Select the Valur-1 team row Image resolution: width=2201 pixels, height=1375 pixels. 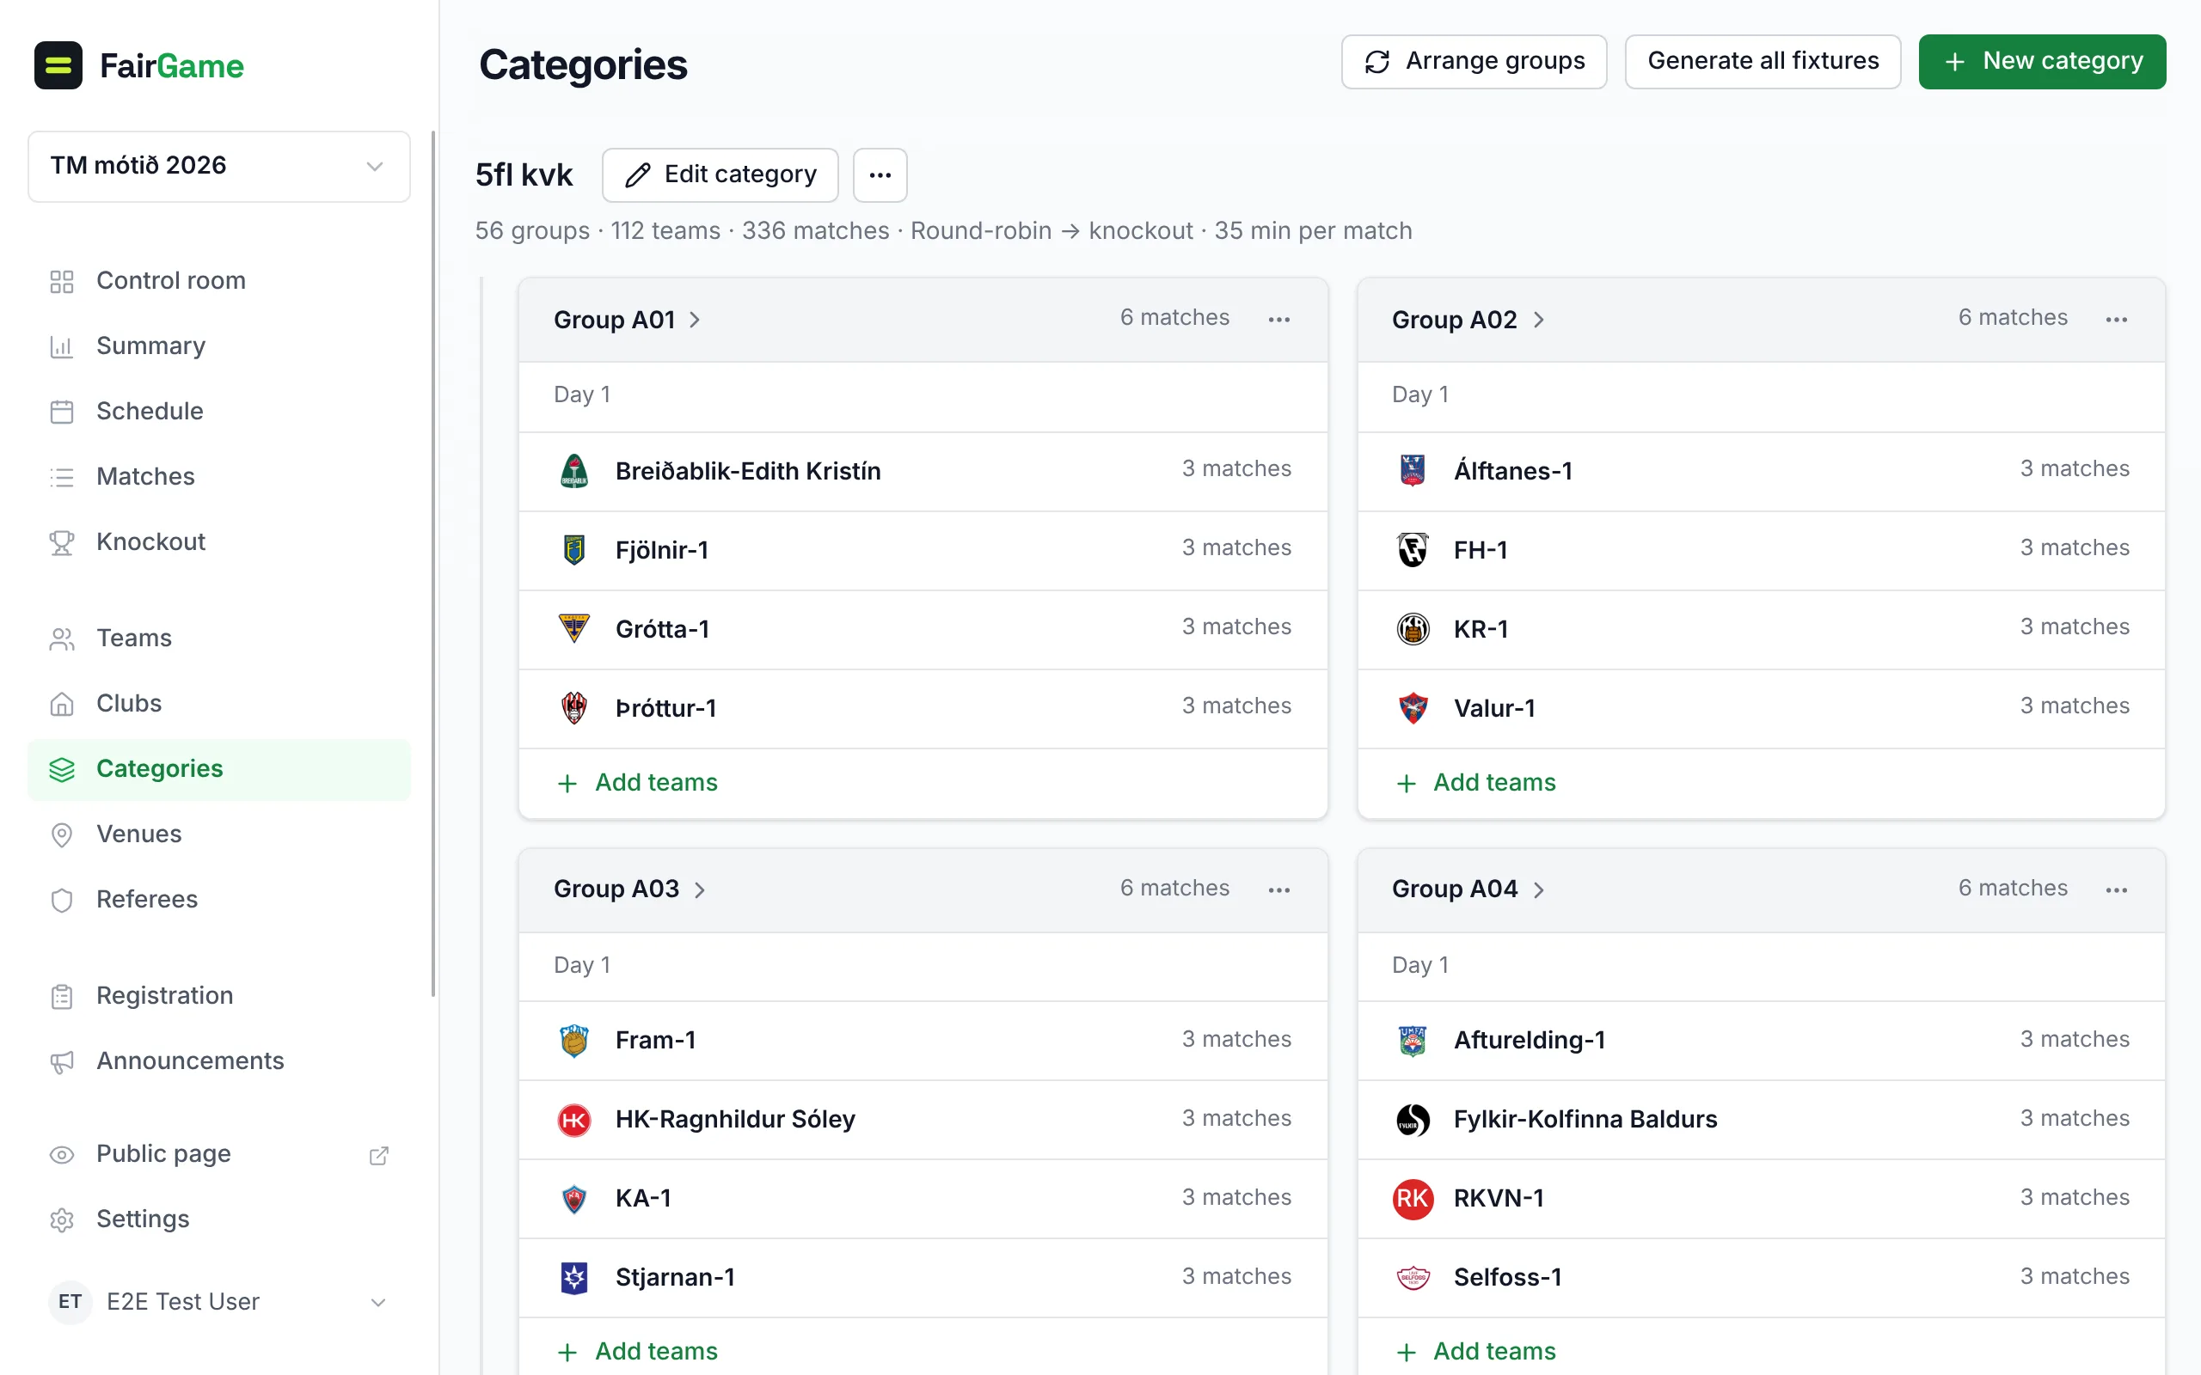[1761, 708]
